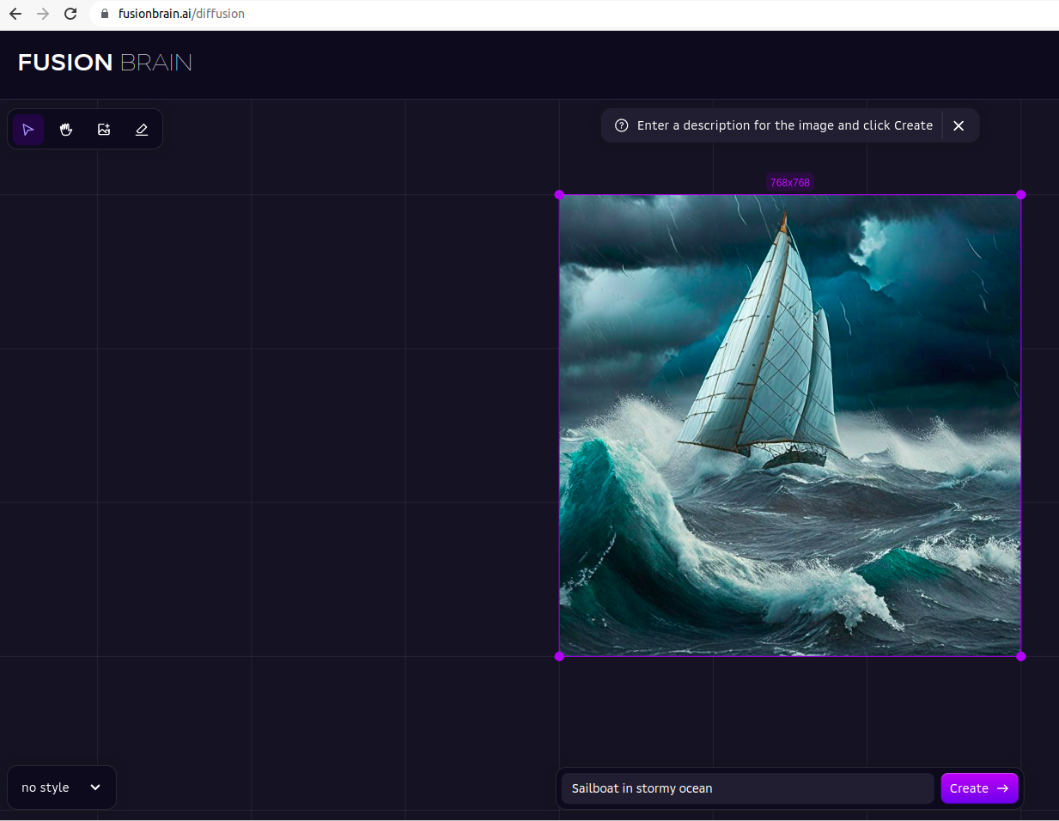Go back in browser
The width and height of the screenshot is (1059, 821).
click(15, 14)
